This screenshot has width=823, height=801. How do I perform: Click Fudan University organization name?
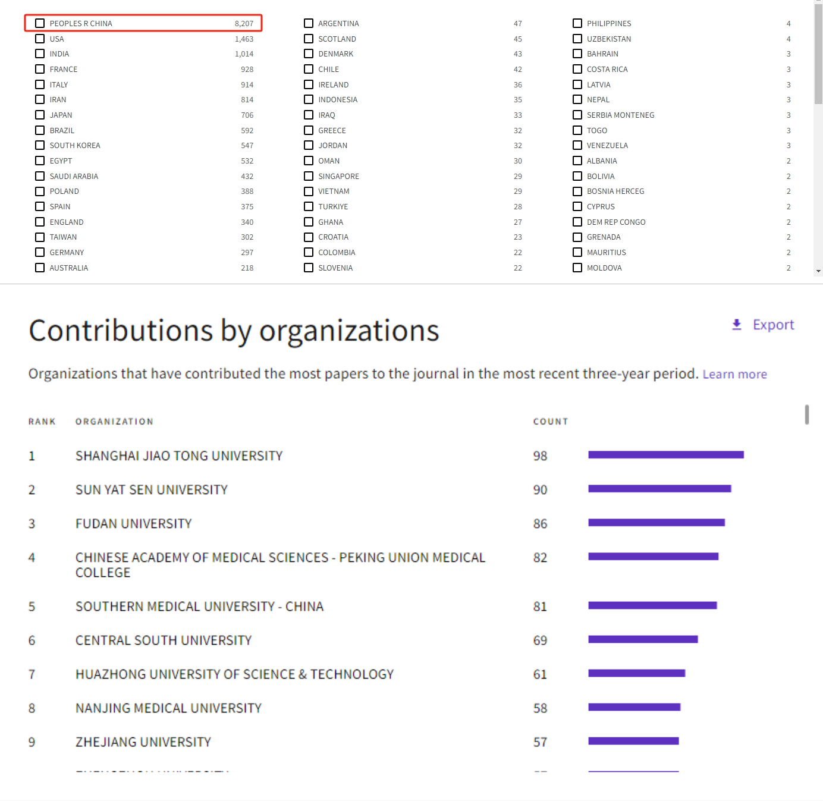(134, 523)
